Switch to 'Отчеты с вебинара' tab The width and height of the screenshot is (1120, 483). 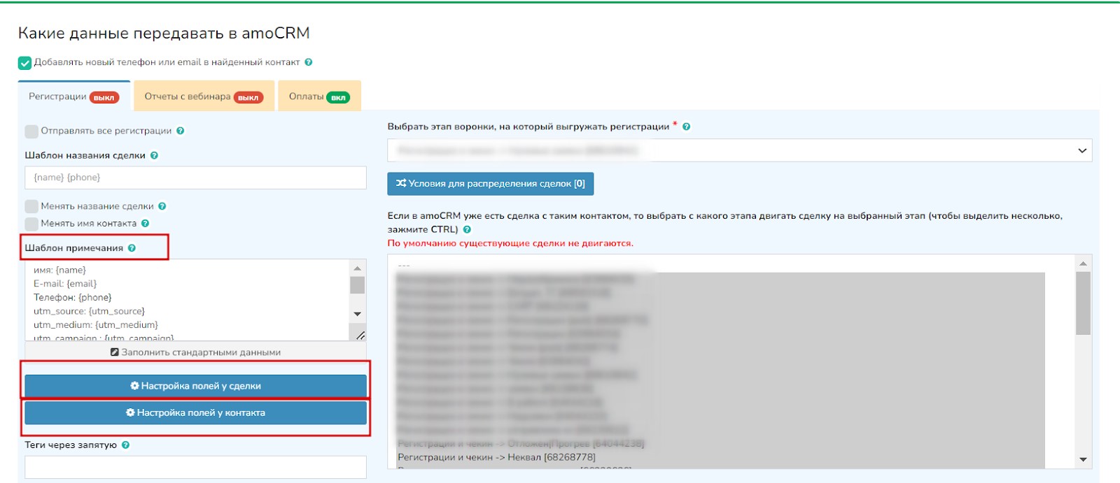pyautogui.click(x=203, y=96)
